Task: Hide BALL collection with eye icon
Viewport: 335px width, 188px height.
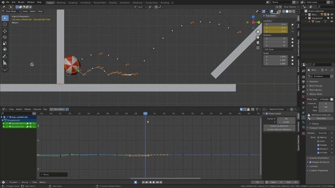Action: click(x=332, y=15)
